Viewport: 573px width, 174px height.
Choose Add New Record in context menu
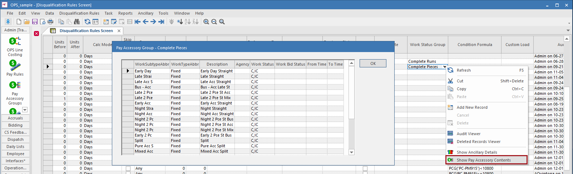tap(486, 107)
